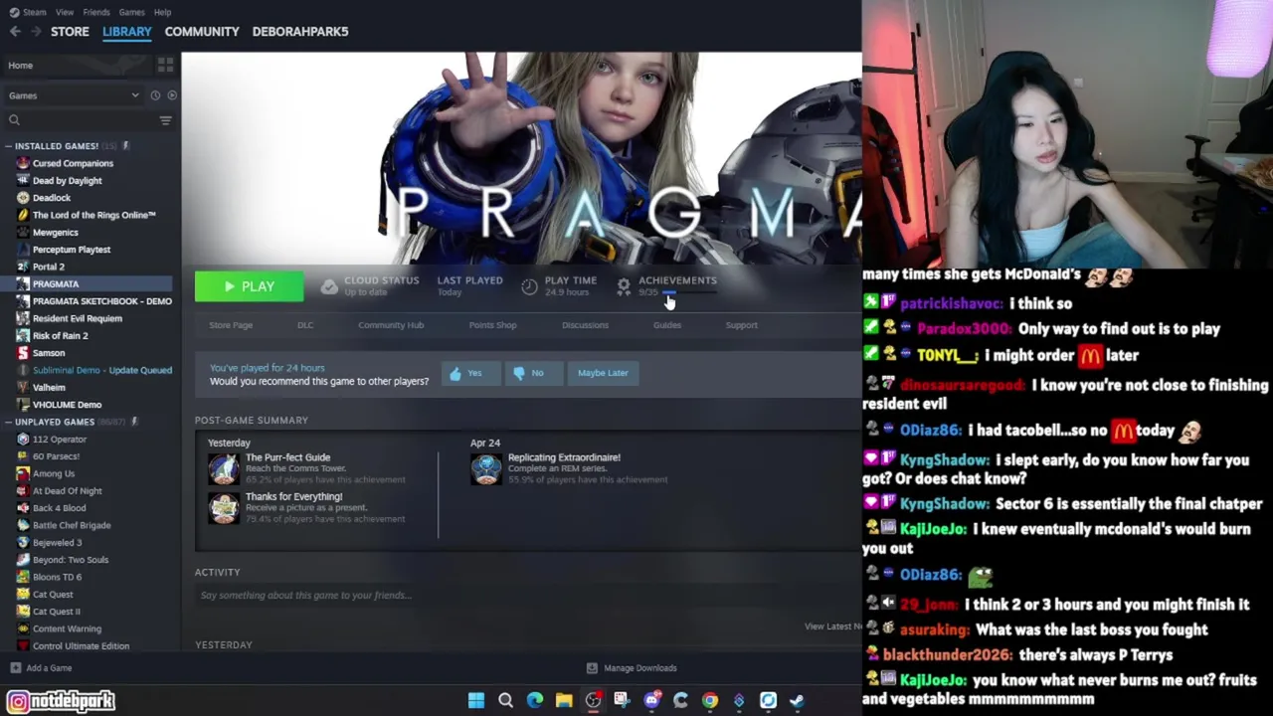Open the Guides link
Viewport: 1273px width, 716px height.
[667, 325]
